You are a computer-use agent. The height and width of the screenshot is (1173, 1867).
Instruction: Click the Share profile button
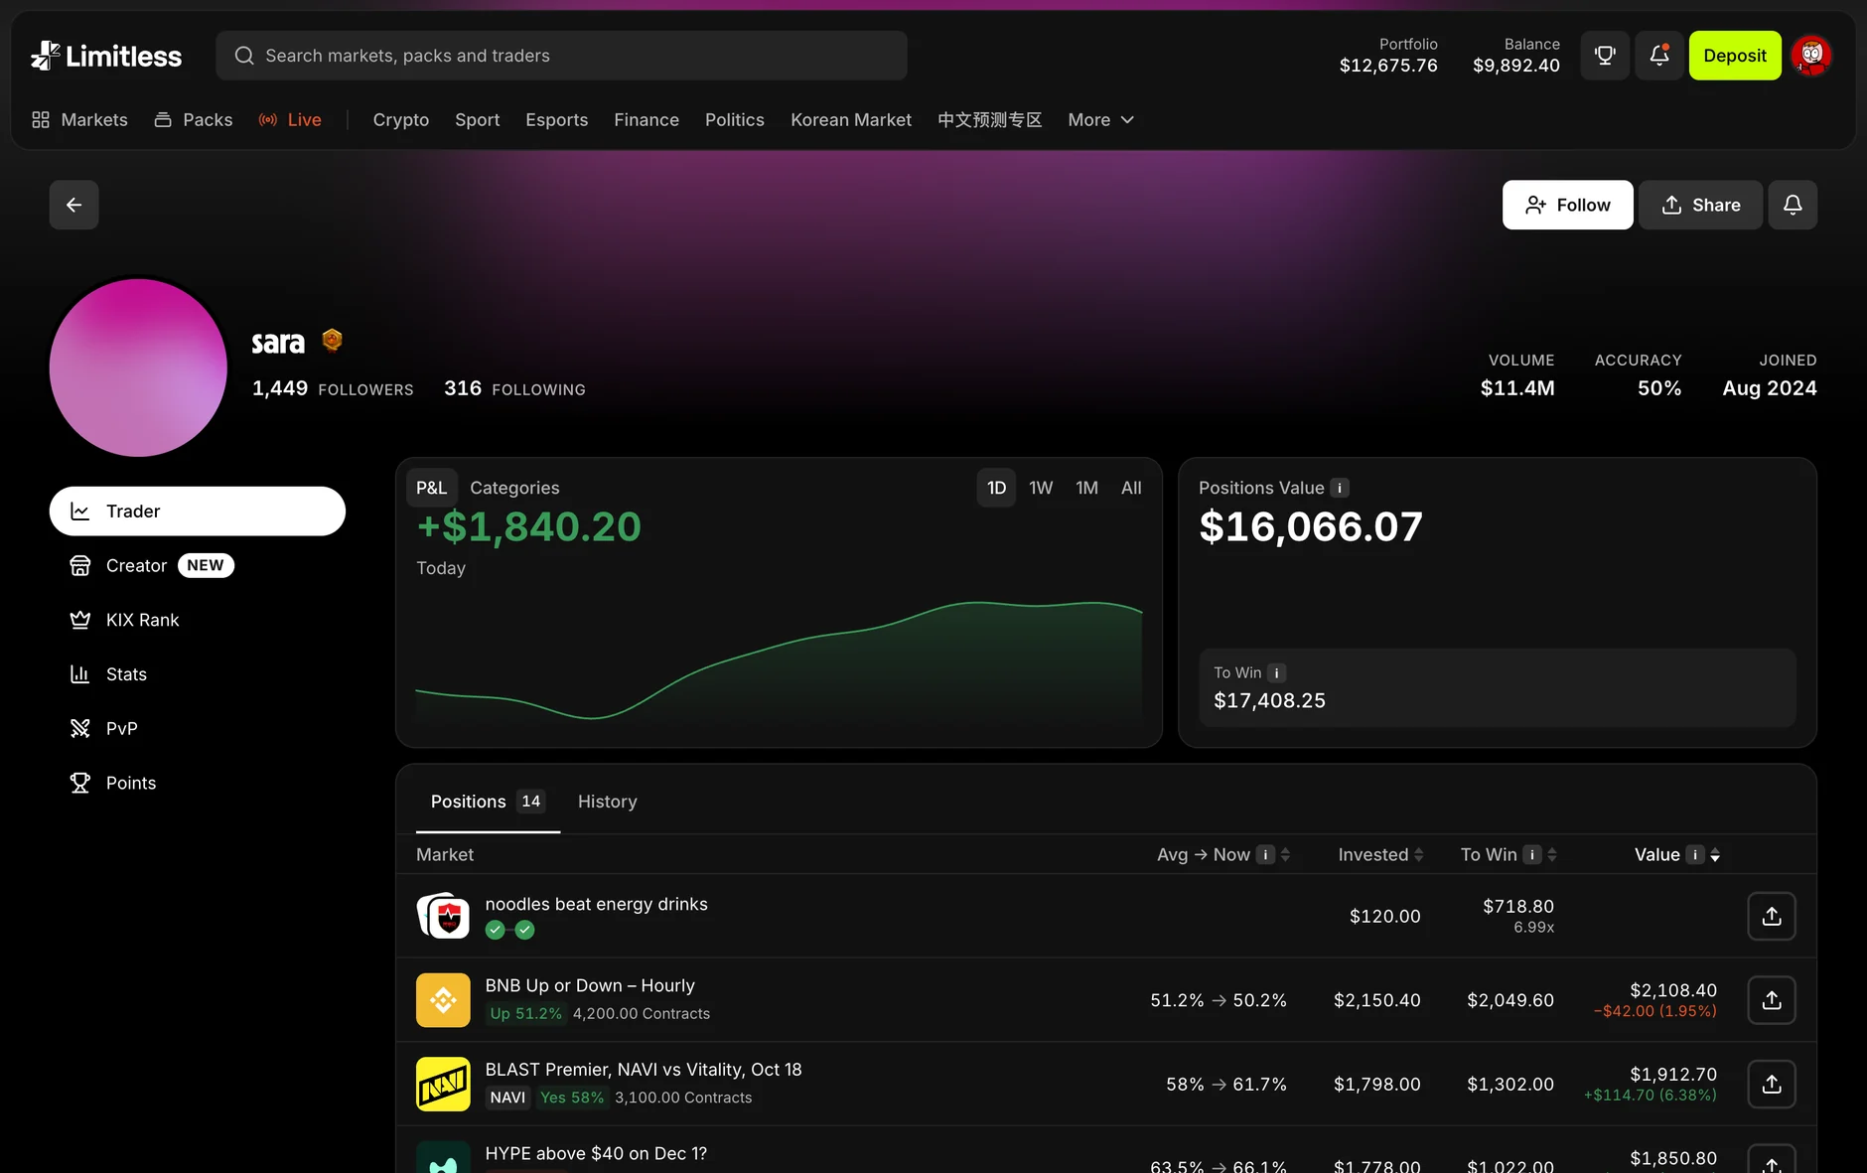coord(1700,205)
